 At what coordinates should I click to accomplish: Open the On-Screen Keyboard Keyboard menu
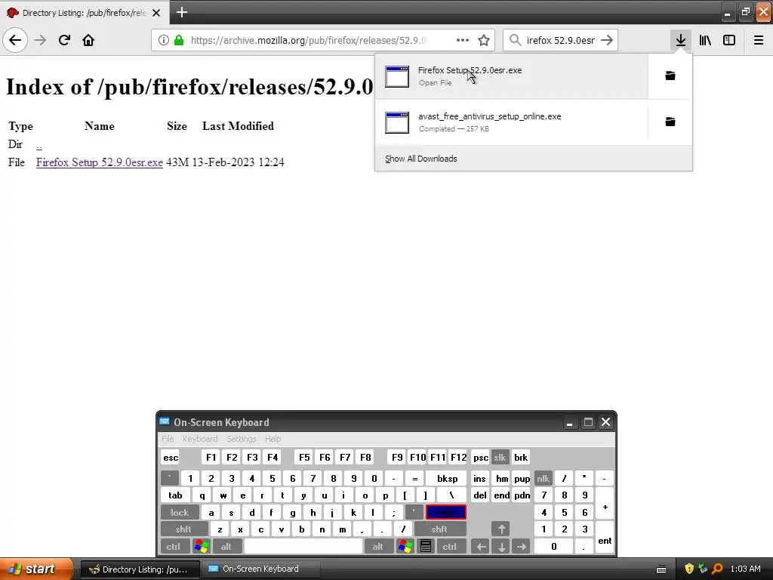click(199, 439)
